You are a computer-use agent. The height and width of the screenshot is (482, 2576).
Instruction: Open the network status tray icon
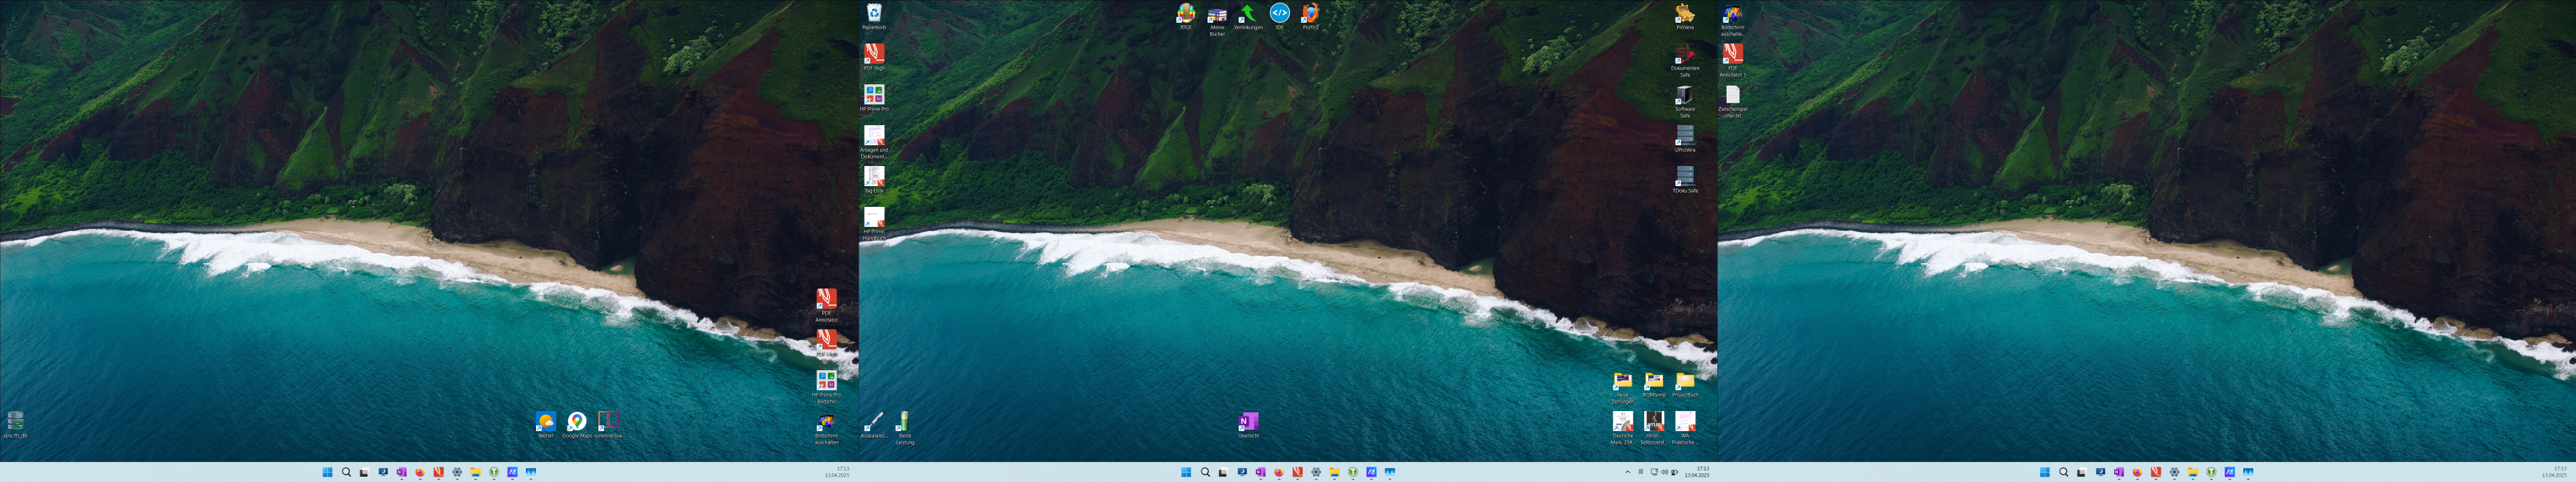coord(1654,472)
